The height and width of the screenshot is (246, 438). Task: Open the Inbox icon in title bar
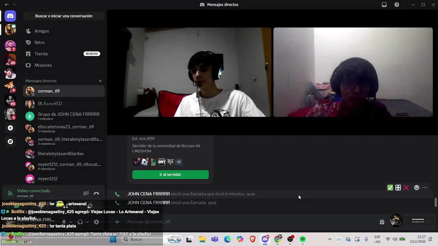click(384, 5)
